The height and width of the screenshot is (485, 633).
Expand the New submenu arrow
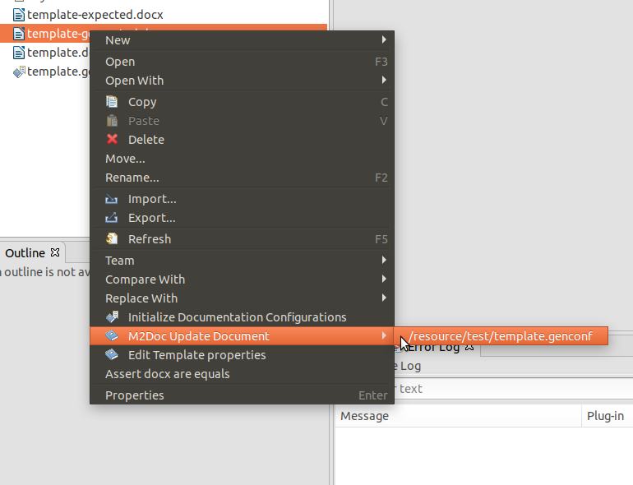point(384,40)
